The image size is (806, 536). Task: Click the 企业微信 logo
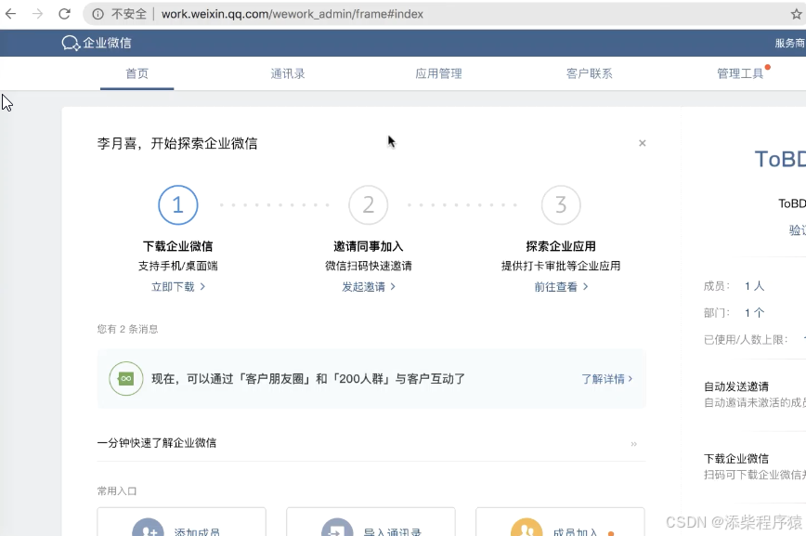(x=97, y=43)
